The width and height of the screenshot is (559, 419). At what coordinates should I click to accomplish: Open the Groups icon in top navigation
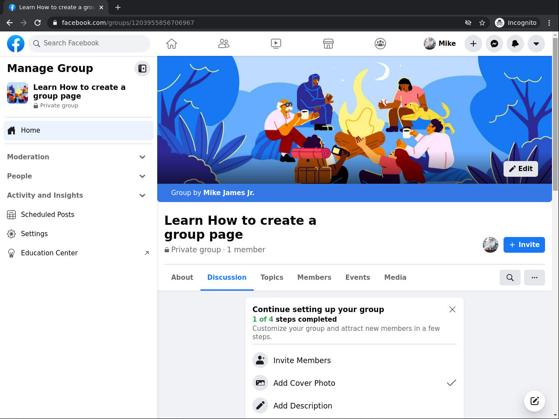[380, 44]
